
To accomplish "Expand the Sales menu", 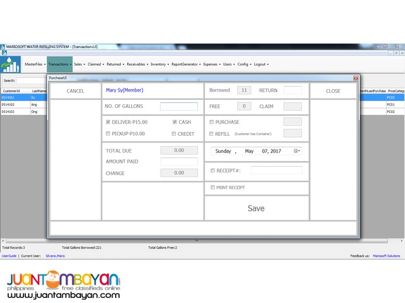I will tap(79, 64).
